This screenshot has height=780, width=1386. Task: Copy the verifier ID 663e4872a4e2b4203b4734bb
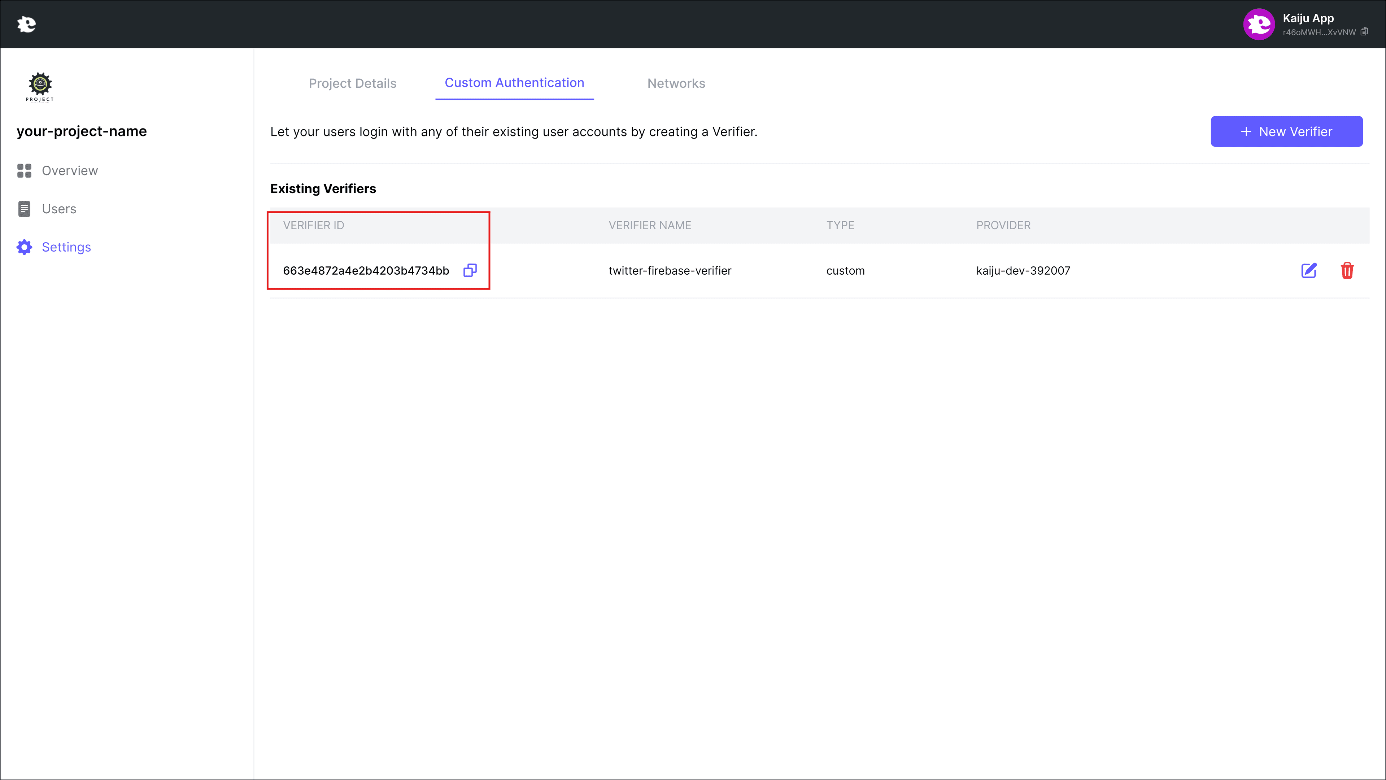(x=470, y=270)
